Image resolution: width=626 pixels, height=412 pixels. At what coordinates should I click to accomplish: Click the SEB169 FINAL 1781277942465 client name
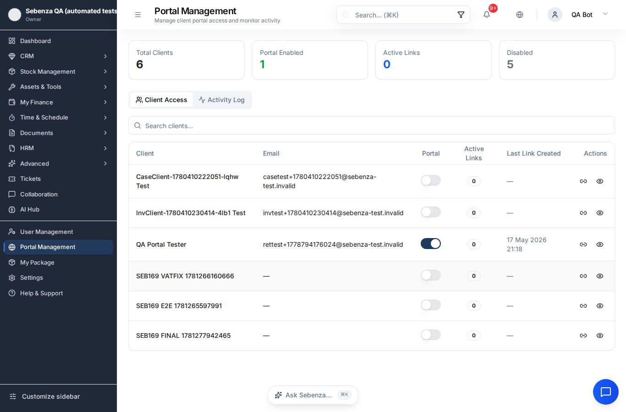pyautogui.click(x=183, y=336)
